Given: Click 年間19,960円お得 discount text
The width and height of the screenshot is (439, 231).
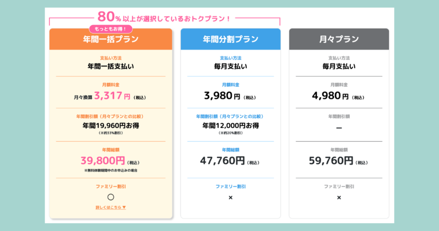Looking at the screenshot, I should 111,126.
